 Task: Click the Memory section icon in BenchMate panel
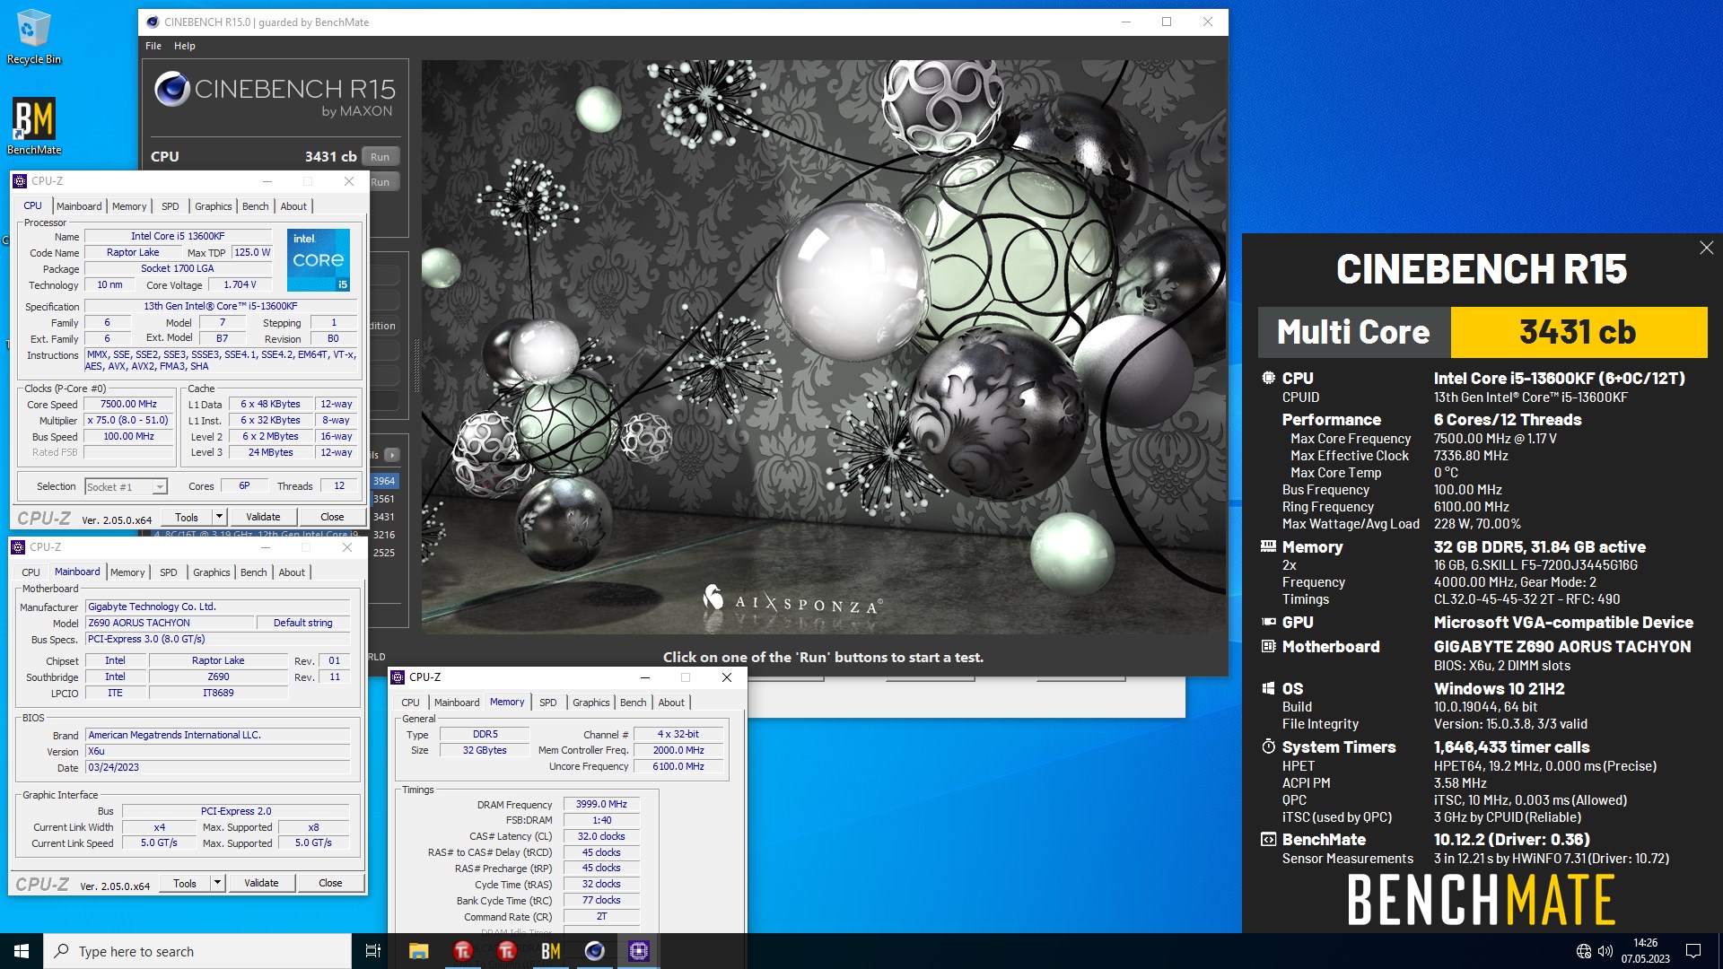click(1268, 546)
